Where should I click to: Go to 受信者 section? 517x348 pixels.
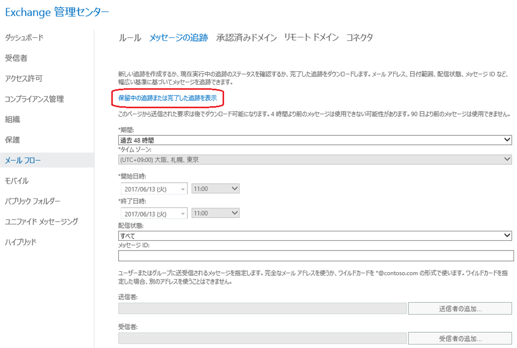(16, 58)
